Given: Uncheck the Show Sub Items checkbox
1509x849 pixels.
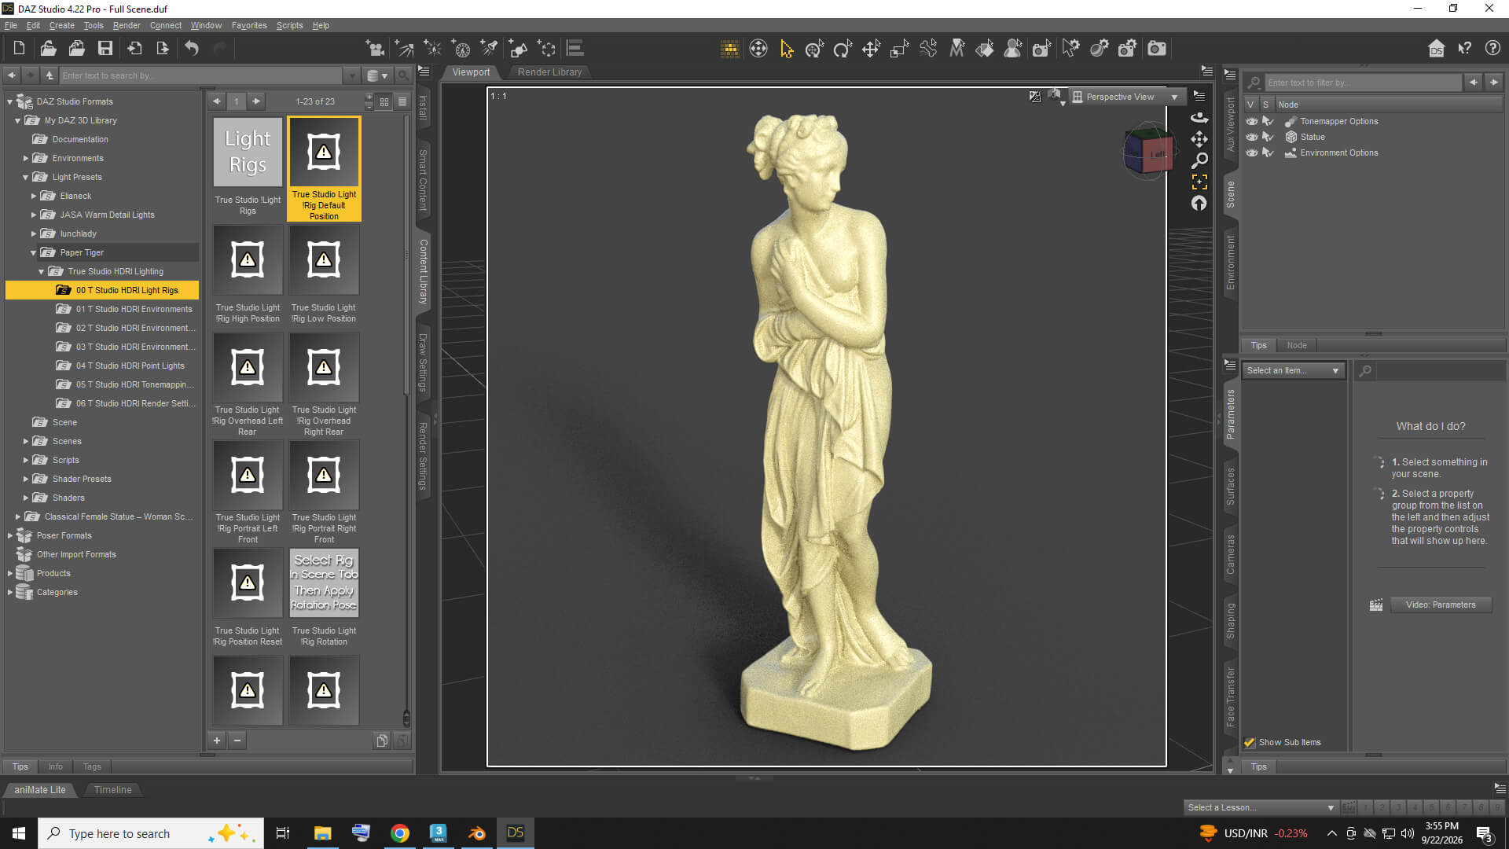Looking at the screenshot, I should click(1250, 742).
